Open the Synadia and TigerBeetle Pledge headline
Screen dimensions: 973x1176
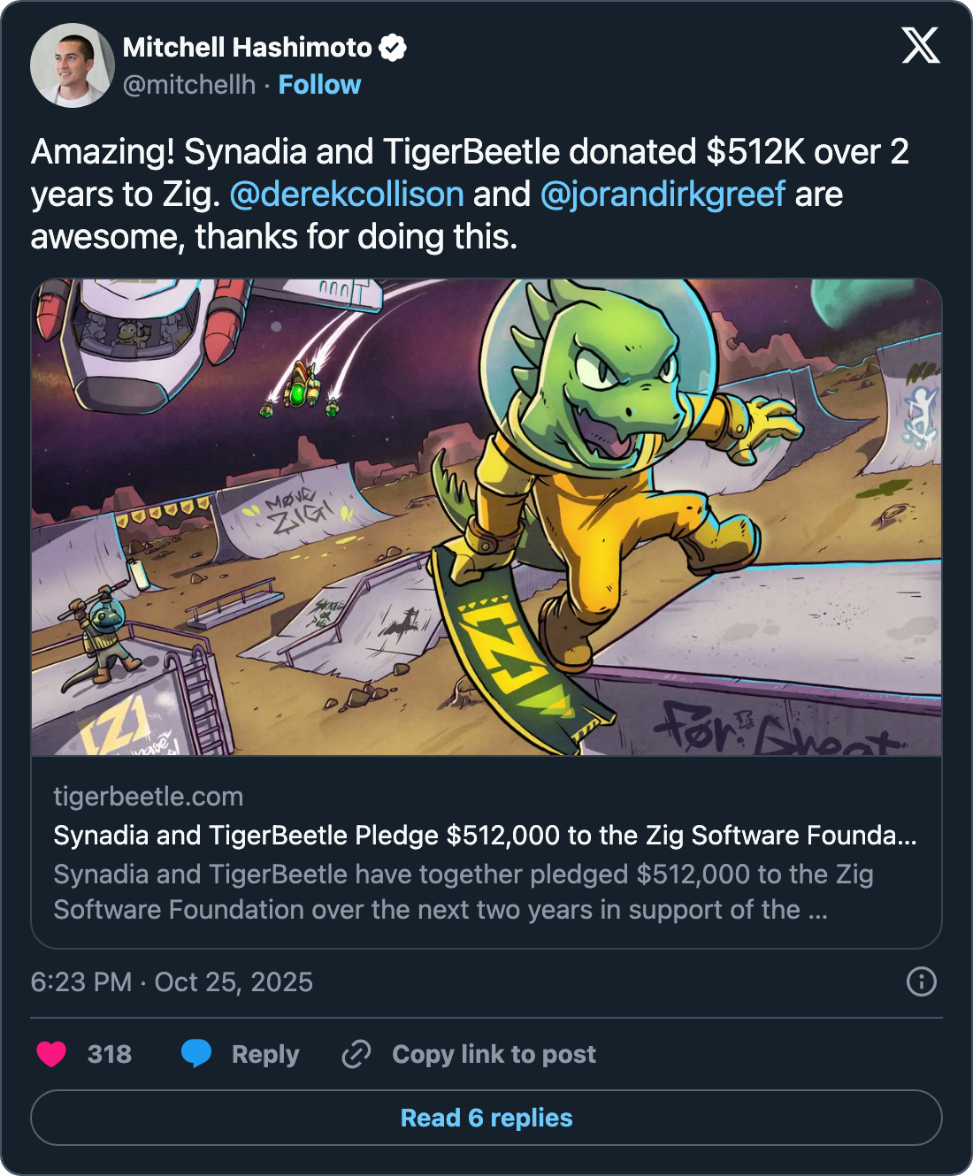(486, 836)
